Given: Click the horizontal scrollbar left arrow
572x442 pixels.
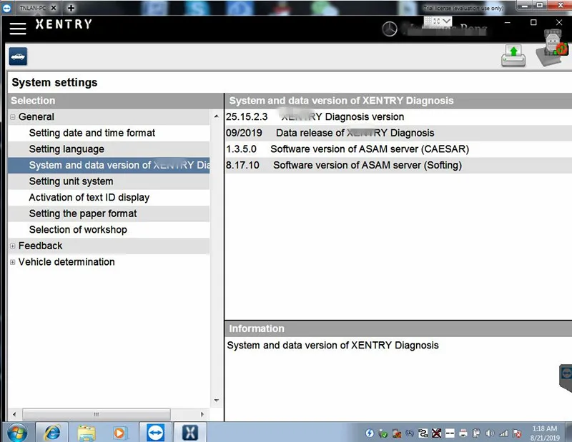Looking at the screenshot, I should tap(14, 414).
